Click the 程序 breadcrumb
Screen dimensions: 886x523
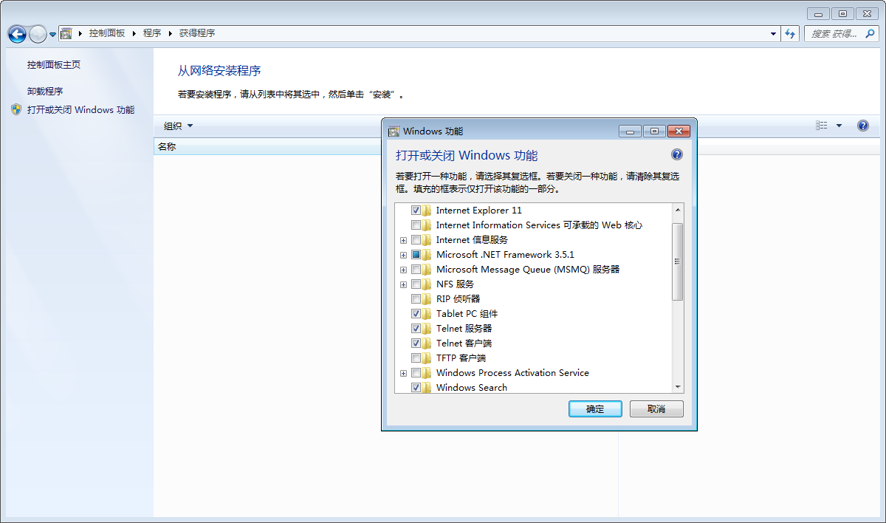pos(152,33)
